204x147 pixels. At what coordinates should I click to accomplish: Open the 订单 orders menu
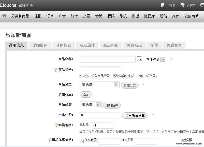tap(50, 16)
